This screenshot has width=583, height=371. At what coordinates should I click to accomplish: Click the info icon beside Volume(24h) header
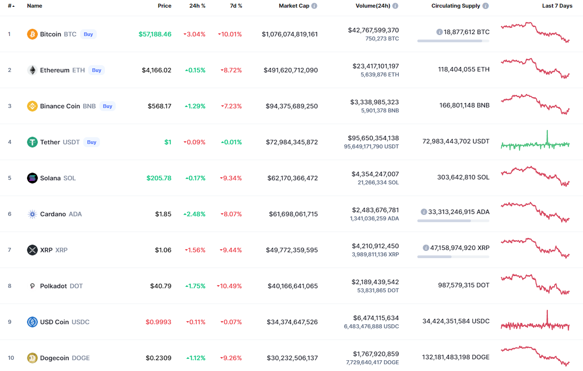point(395,6)
